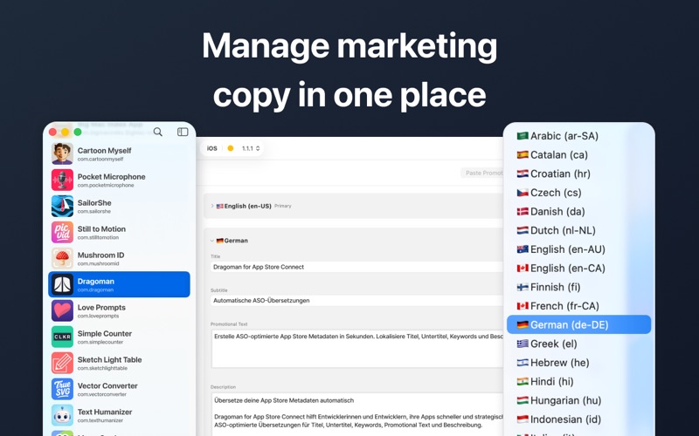
Task: Pick French (fr-CA) in language list
Action: pos(578,306)
